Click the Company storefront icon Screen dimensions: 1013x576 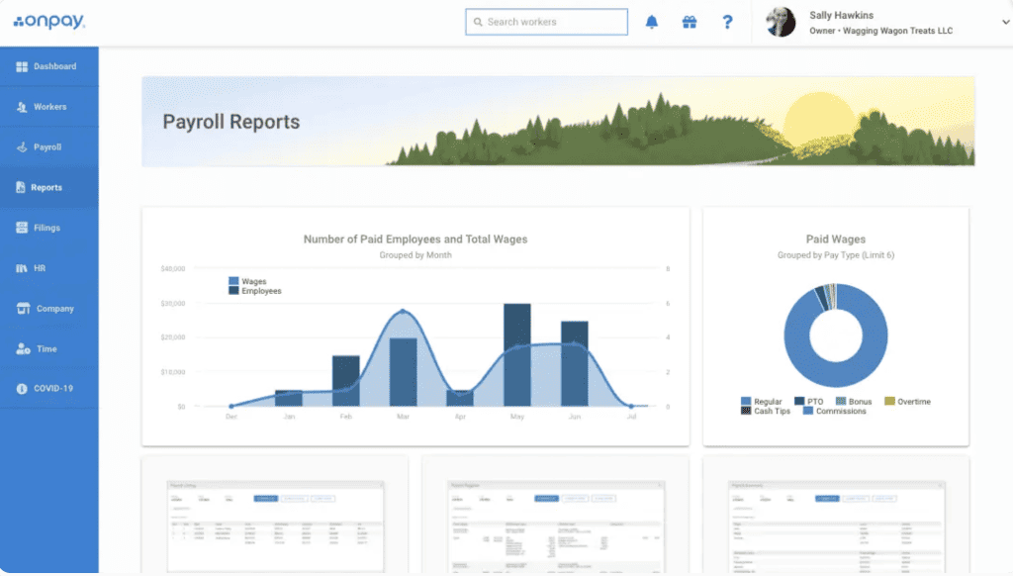pos(24,309)
